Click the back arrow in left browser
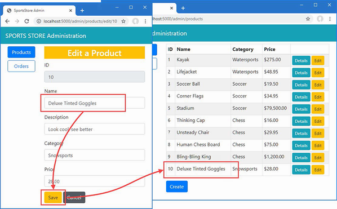 point(7,21)
